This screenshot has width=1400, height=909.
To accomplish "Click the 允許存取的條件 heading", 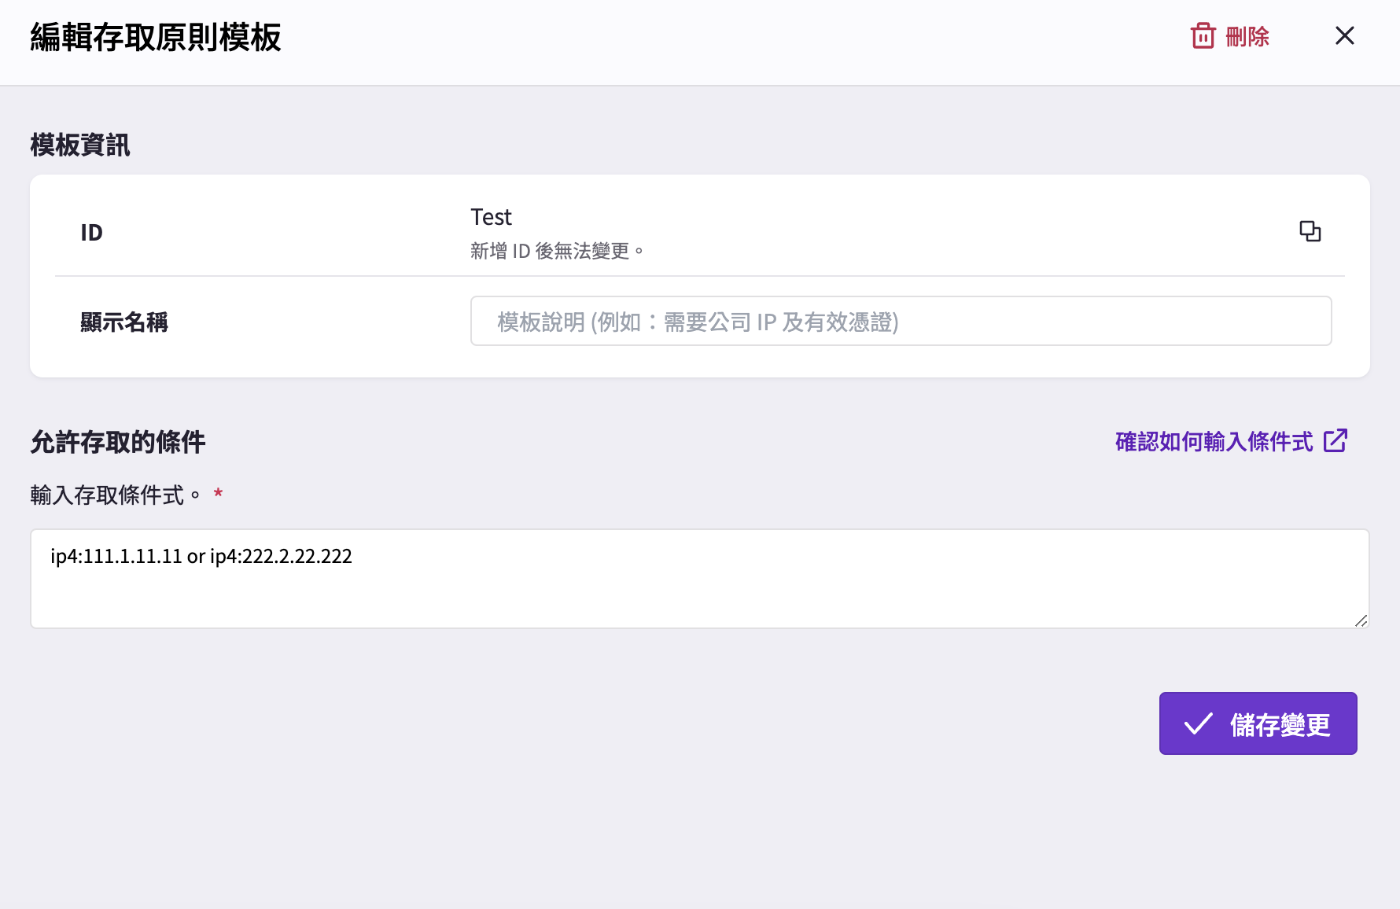I will click(118, 442).
